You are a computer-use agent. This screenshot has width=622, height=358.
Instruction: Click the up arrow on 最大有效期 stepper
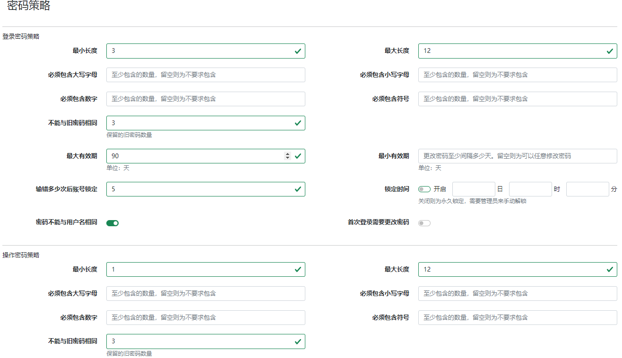click(287, 153)
